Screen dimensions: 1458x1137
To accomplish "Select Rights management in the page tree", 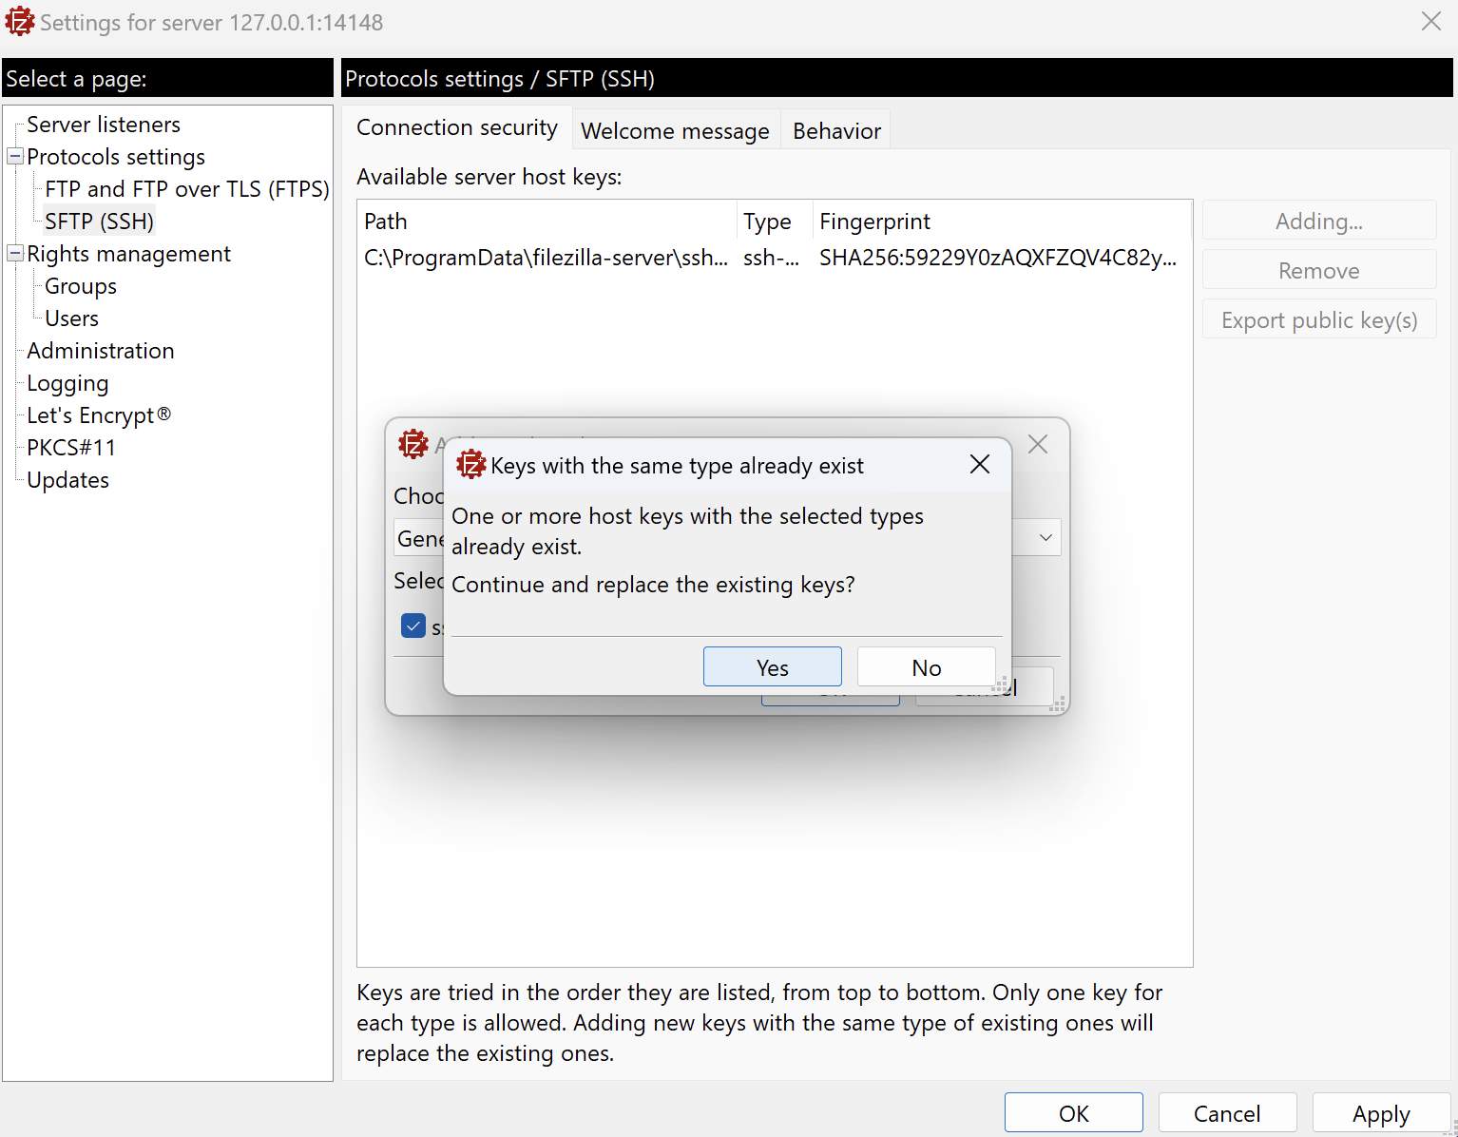I will click(128, 254).
